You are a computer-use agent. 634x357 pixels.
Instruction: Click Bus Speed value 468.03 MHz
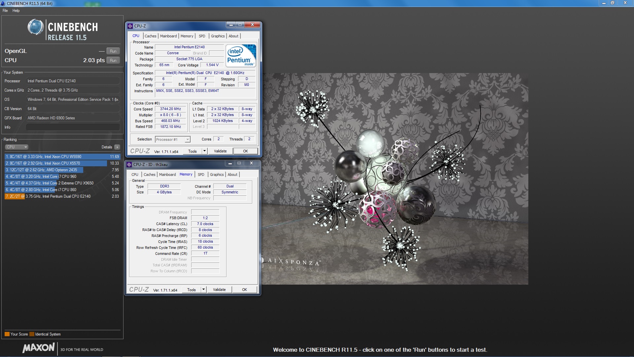[x=171, y=121]
